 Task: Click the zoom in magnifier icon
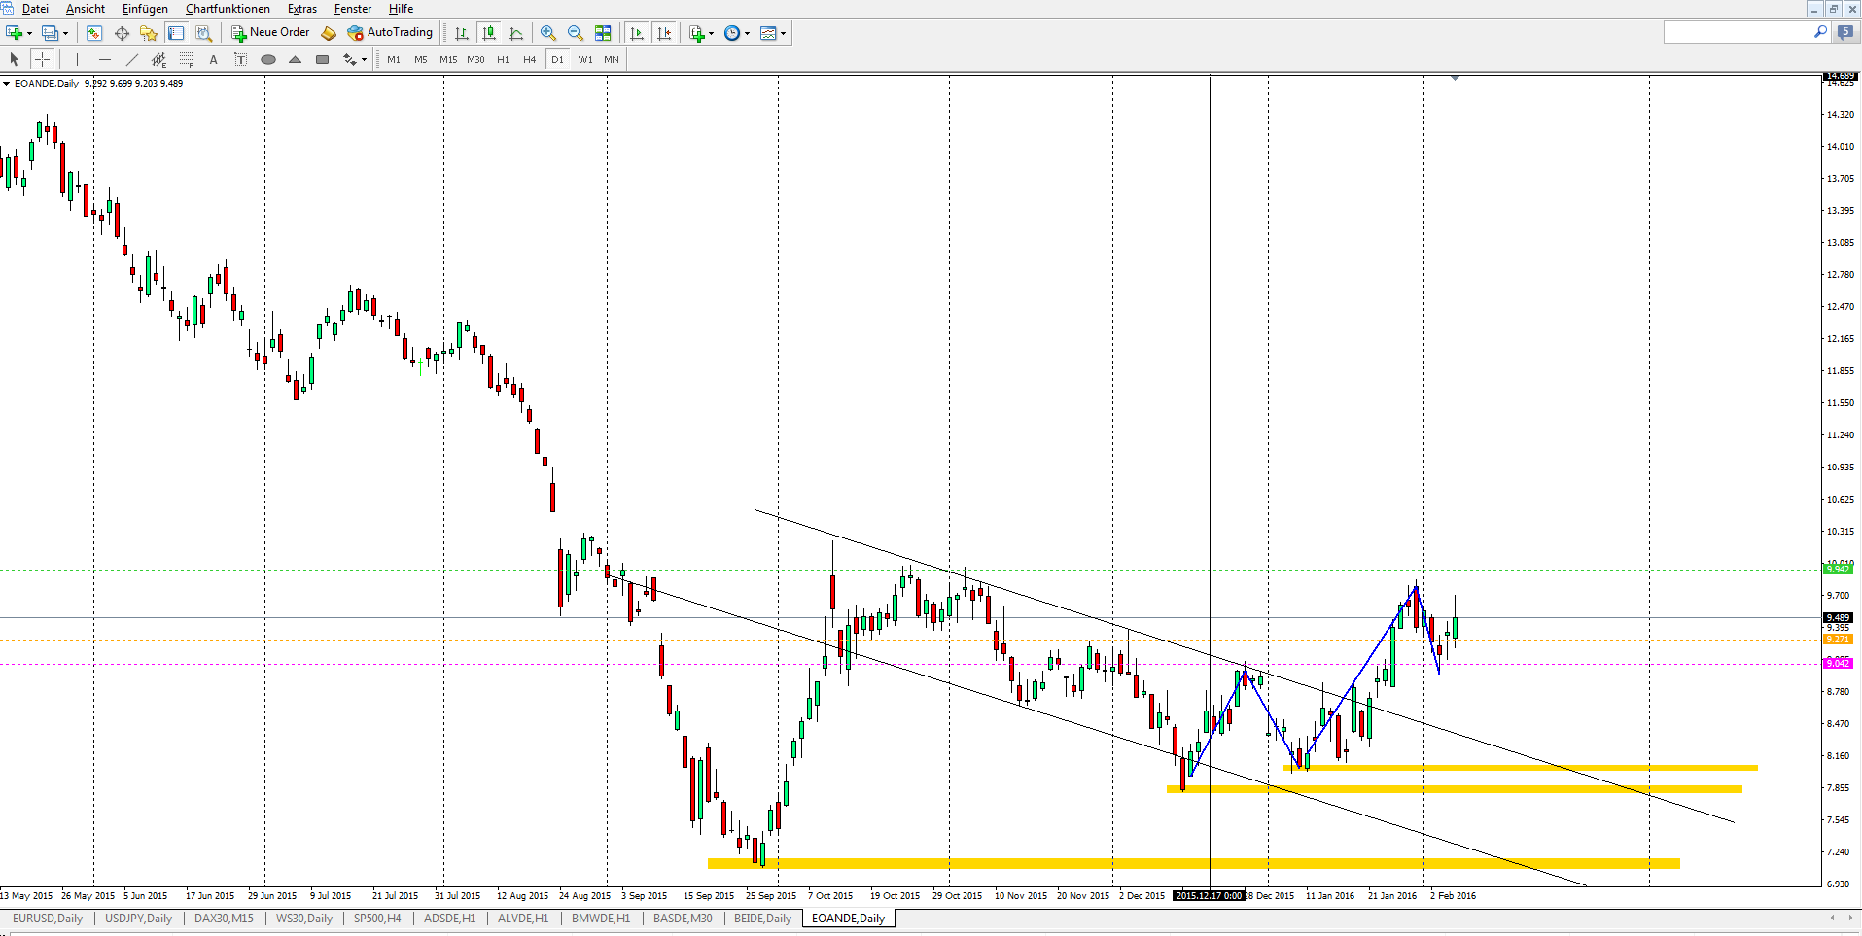pyautogui.click(x=548, y=33)
